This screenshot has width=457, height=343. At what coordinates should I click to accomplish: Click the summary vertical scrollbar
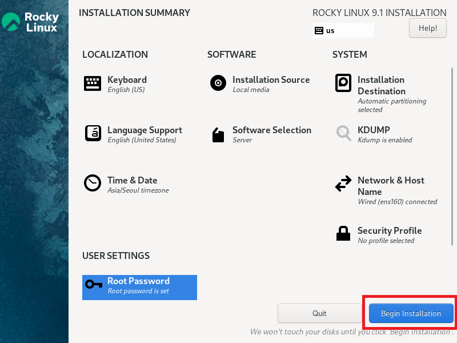pos(452,156)
